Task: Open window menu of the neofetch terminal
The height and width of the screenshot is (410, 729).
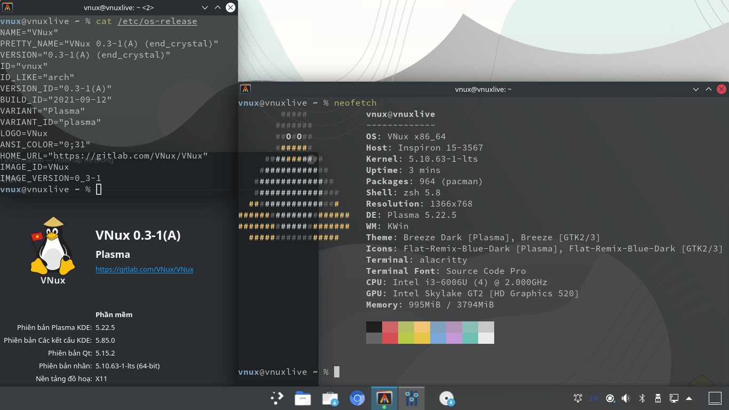Action: [245, 89]
